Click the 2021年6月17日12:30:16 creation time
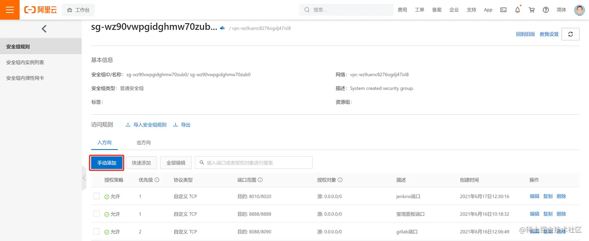 click(485, 196)
